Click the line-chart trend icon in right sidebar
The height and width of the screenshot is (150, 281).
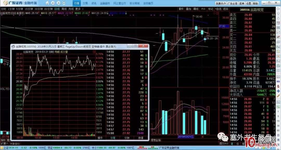tap(278, 32)
